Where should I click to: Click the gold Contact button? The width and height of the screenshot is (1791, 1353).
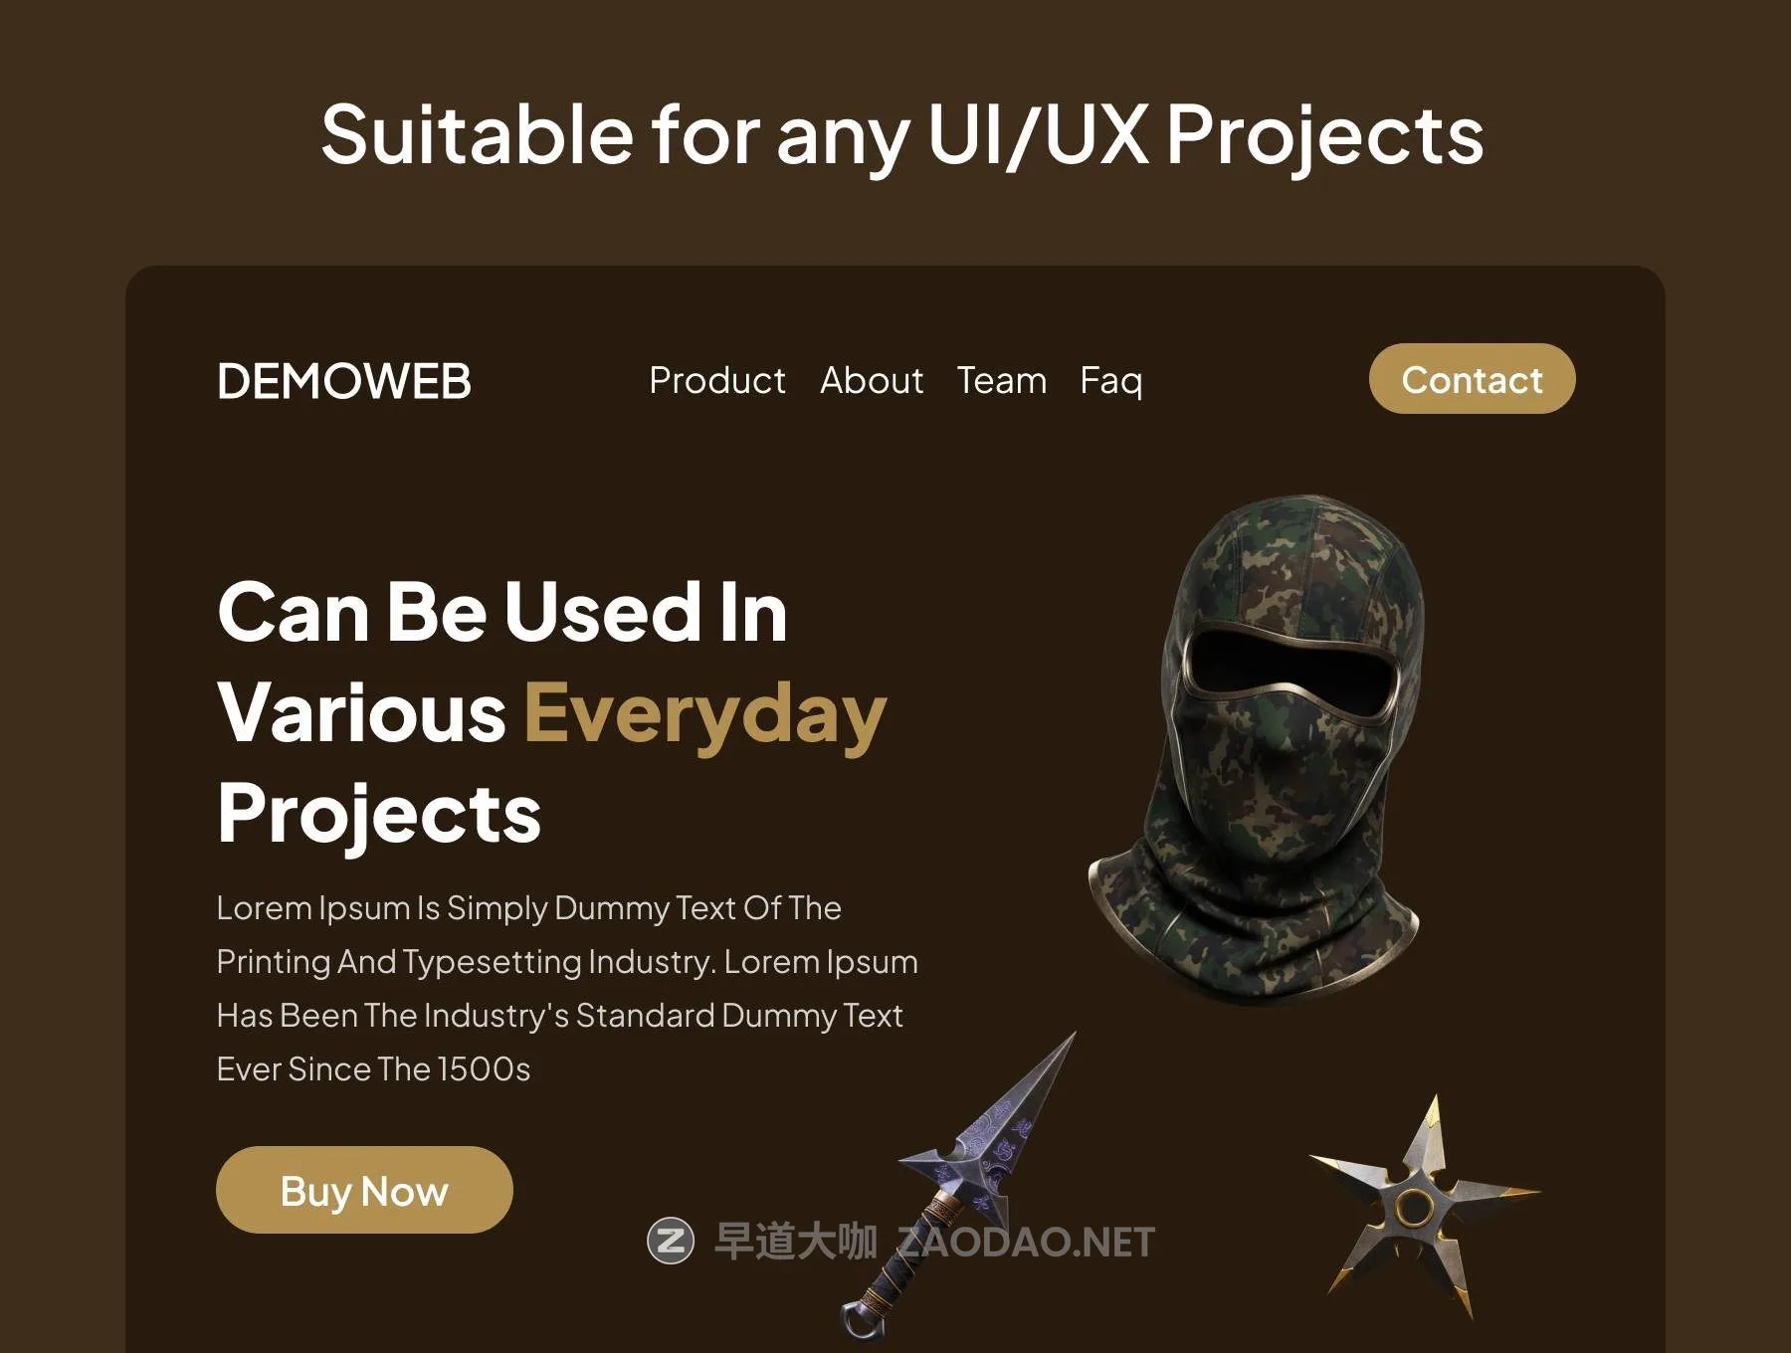tap(1473, 379)
